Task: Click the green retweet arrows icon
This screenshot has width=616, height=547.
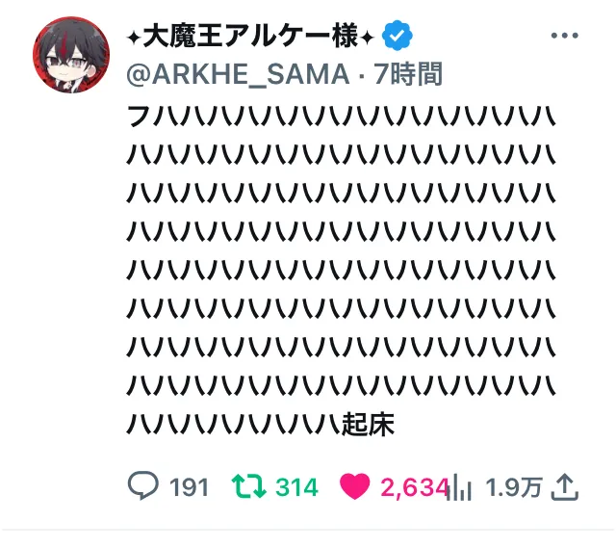Action: pos(248,486)
